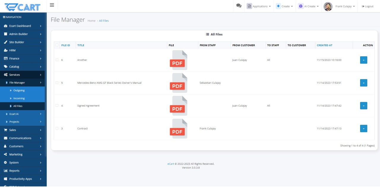The width and height of the screenshot is (380, 187).
Task: Click the Reports chart icon
Action: [6, 171]
